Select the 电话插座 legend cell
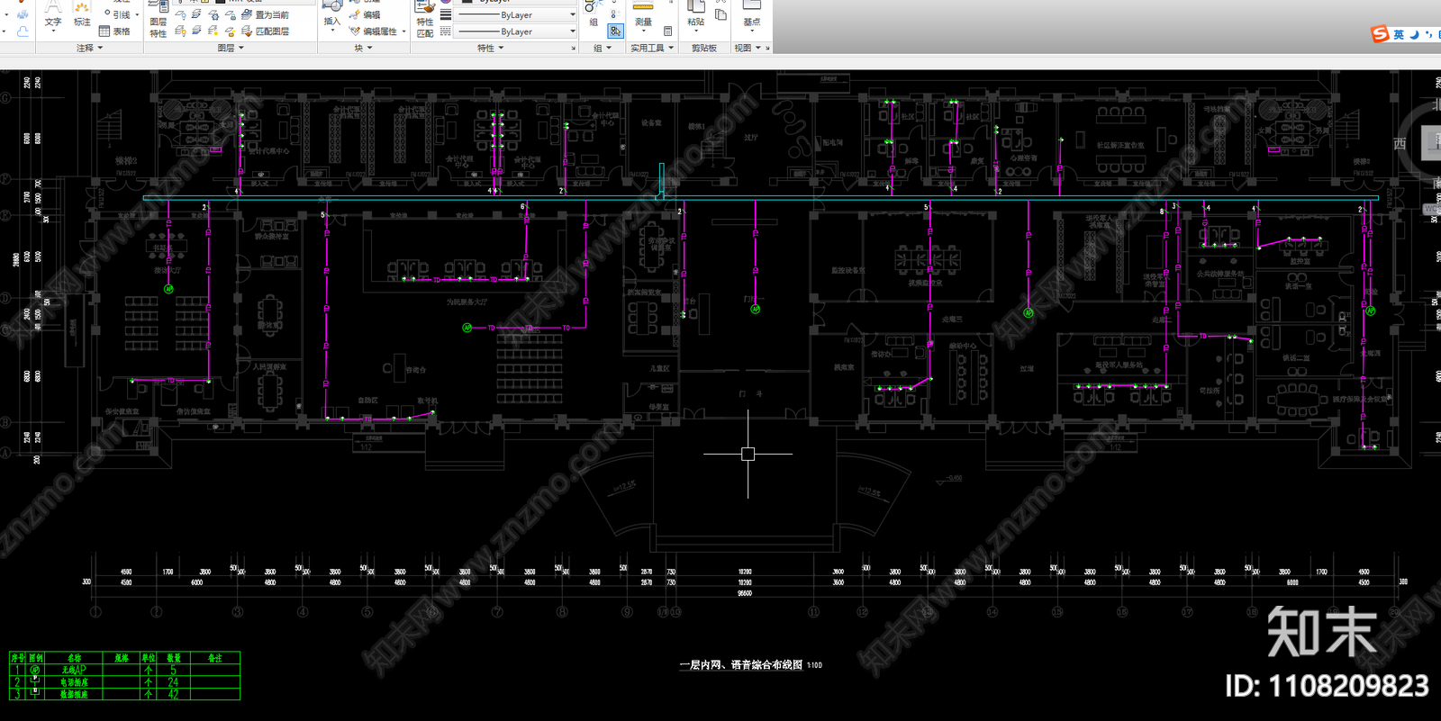 click(x=74, y=682)
